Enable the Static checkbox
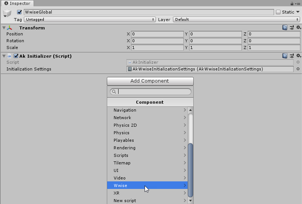Screen dimensions: 302x204 pos(278,12)
